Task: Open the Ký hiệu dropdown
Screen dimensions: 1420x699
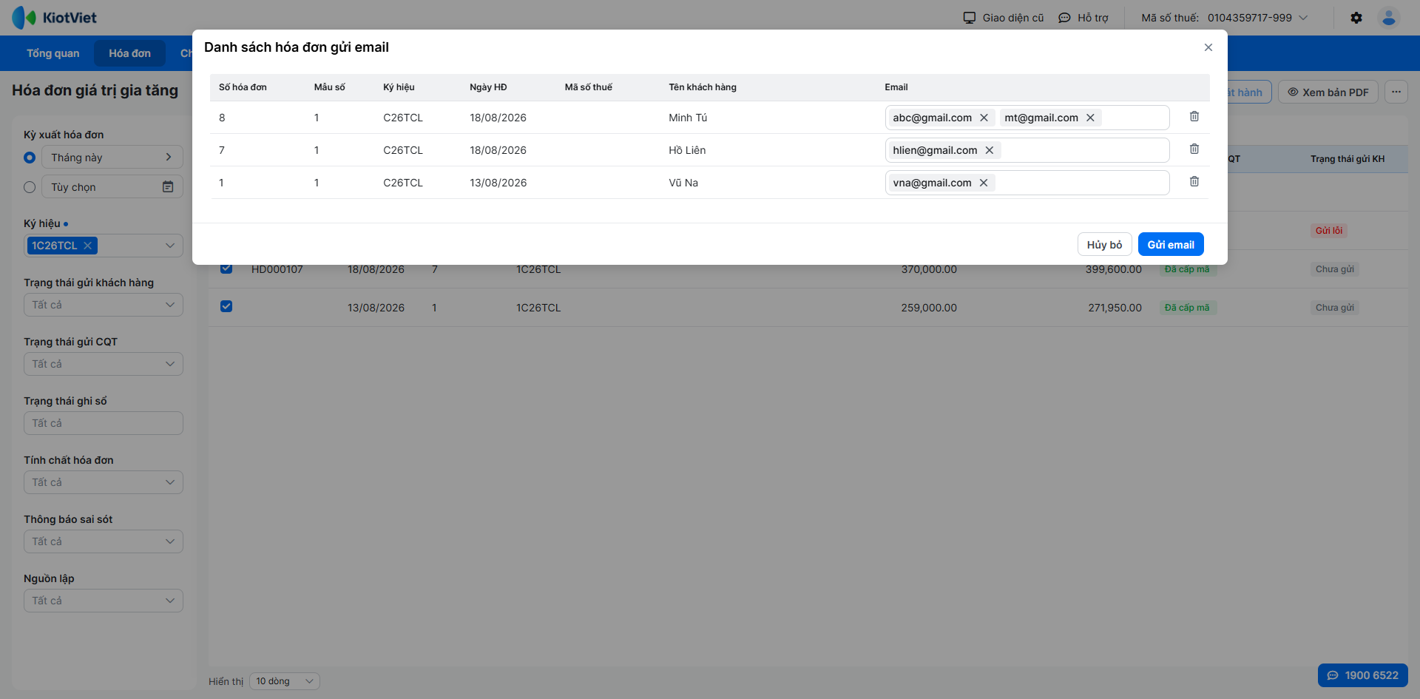Action: tap(170, 246)
